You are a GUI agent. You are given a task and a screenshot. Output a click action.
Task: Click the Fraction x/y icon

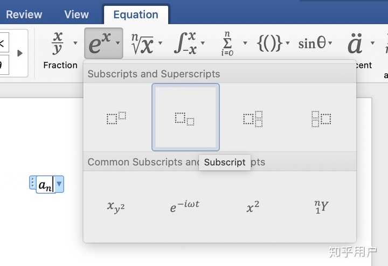[58, 43]
